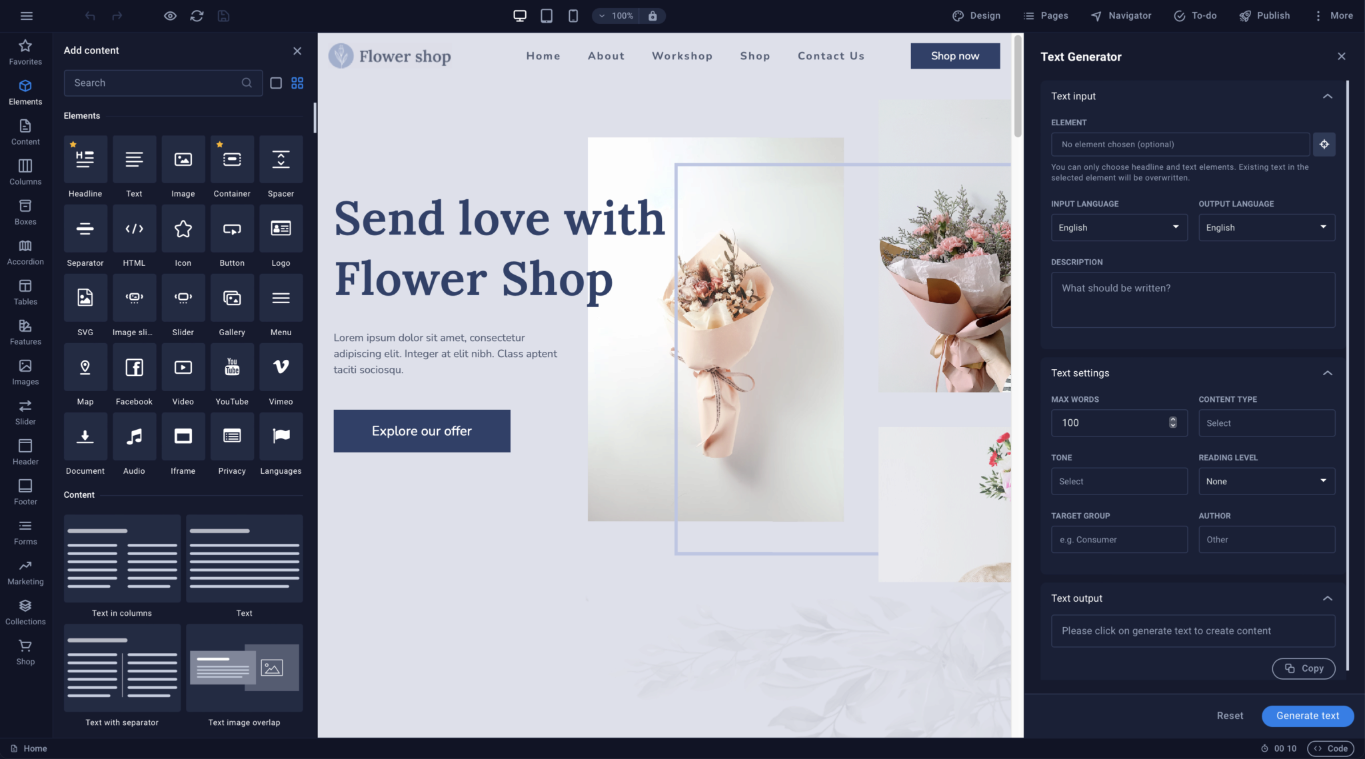Screen dimensions: 1365x759
Task: Select READING LEVEL dropdown
Action: pyautogui.click(x=1267, y=481)
